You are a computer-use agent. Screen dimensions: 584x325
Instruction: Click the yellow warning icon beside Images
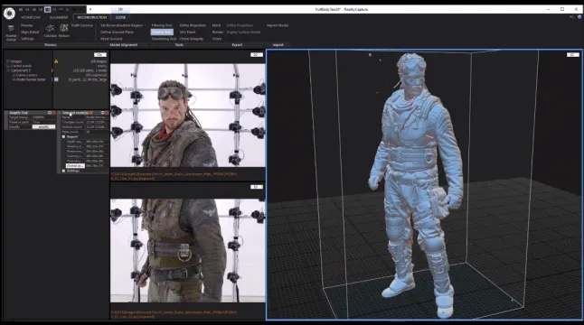(56, 61)
